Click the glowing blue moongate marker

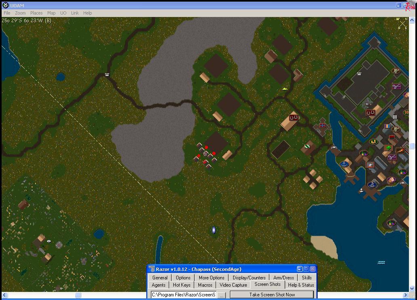[214, 230]
